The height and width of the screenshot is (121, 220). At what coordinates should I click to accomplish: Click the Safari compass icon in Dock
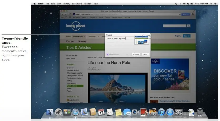(x=75, y=112)
